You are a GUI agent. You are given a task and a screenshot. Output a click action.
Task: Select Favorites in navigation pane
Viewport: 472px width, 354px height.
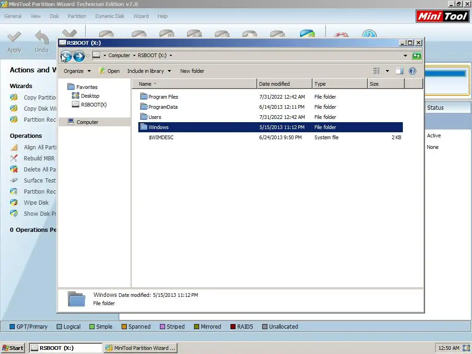point(87,87)
